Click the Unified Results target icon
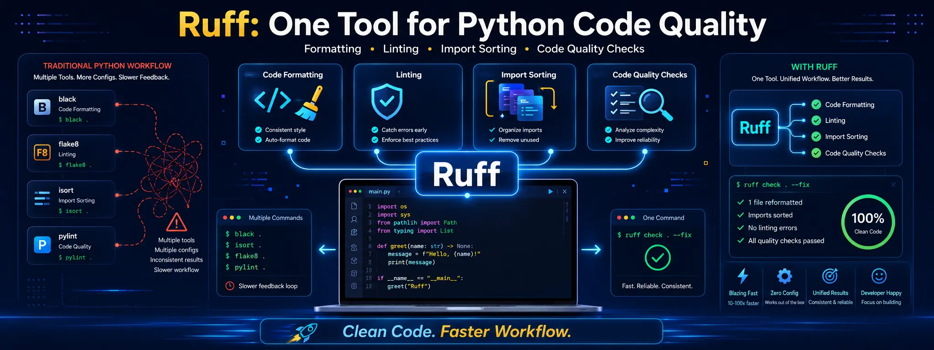 (830, 276)
